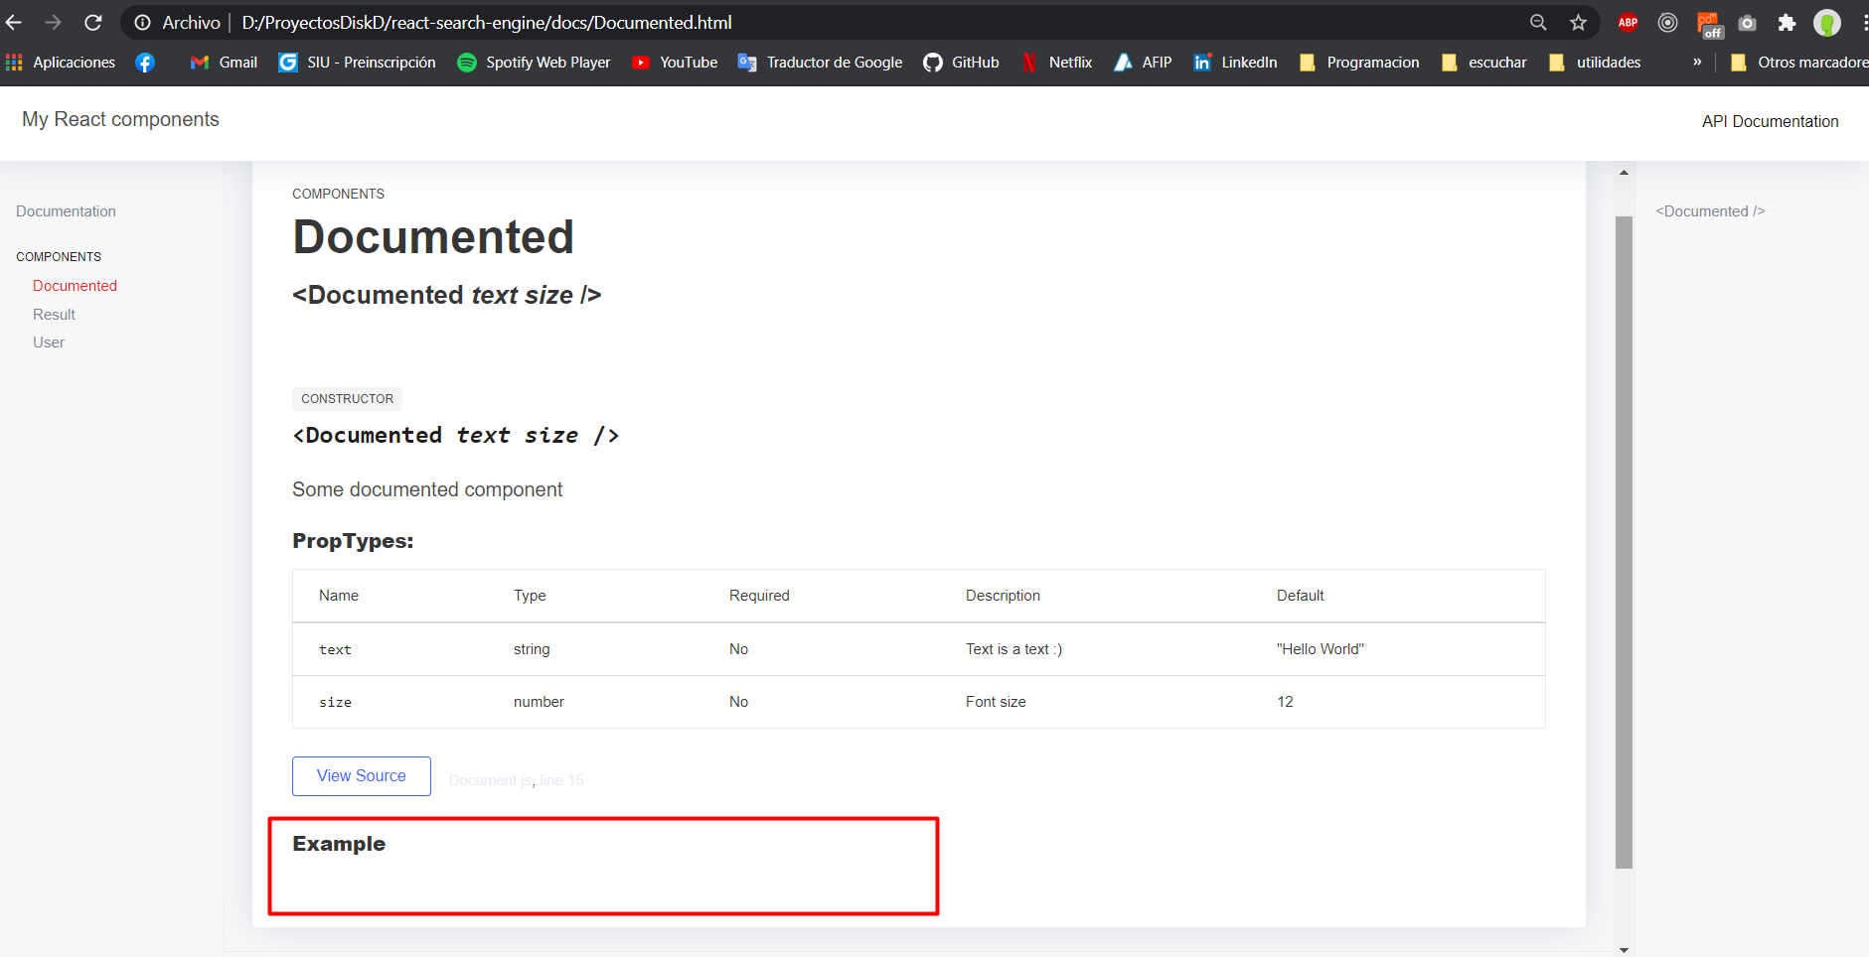The height and width of the screenshot is (957, 1869).
Task: Click the ABP adblocker extension icon
Action: point(1628,22)
